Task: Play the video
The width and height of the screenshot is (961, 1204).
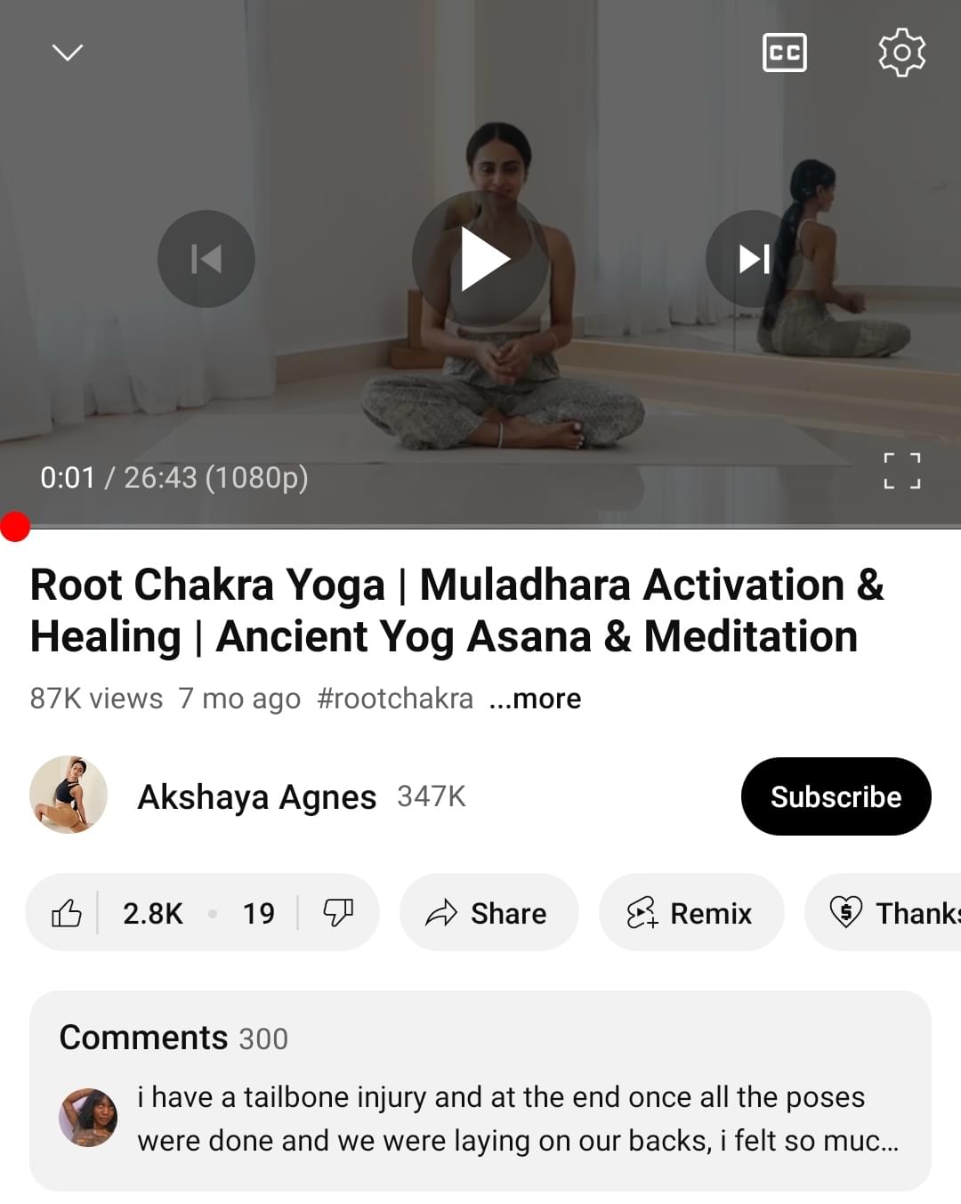Action: (480, 259)
